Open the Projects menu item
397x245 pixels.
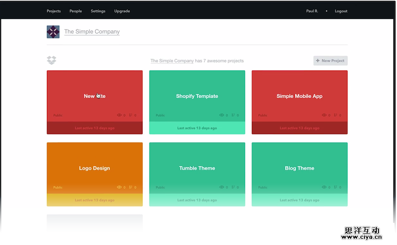(x=54, y=11)
